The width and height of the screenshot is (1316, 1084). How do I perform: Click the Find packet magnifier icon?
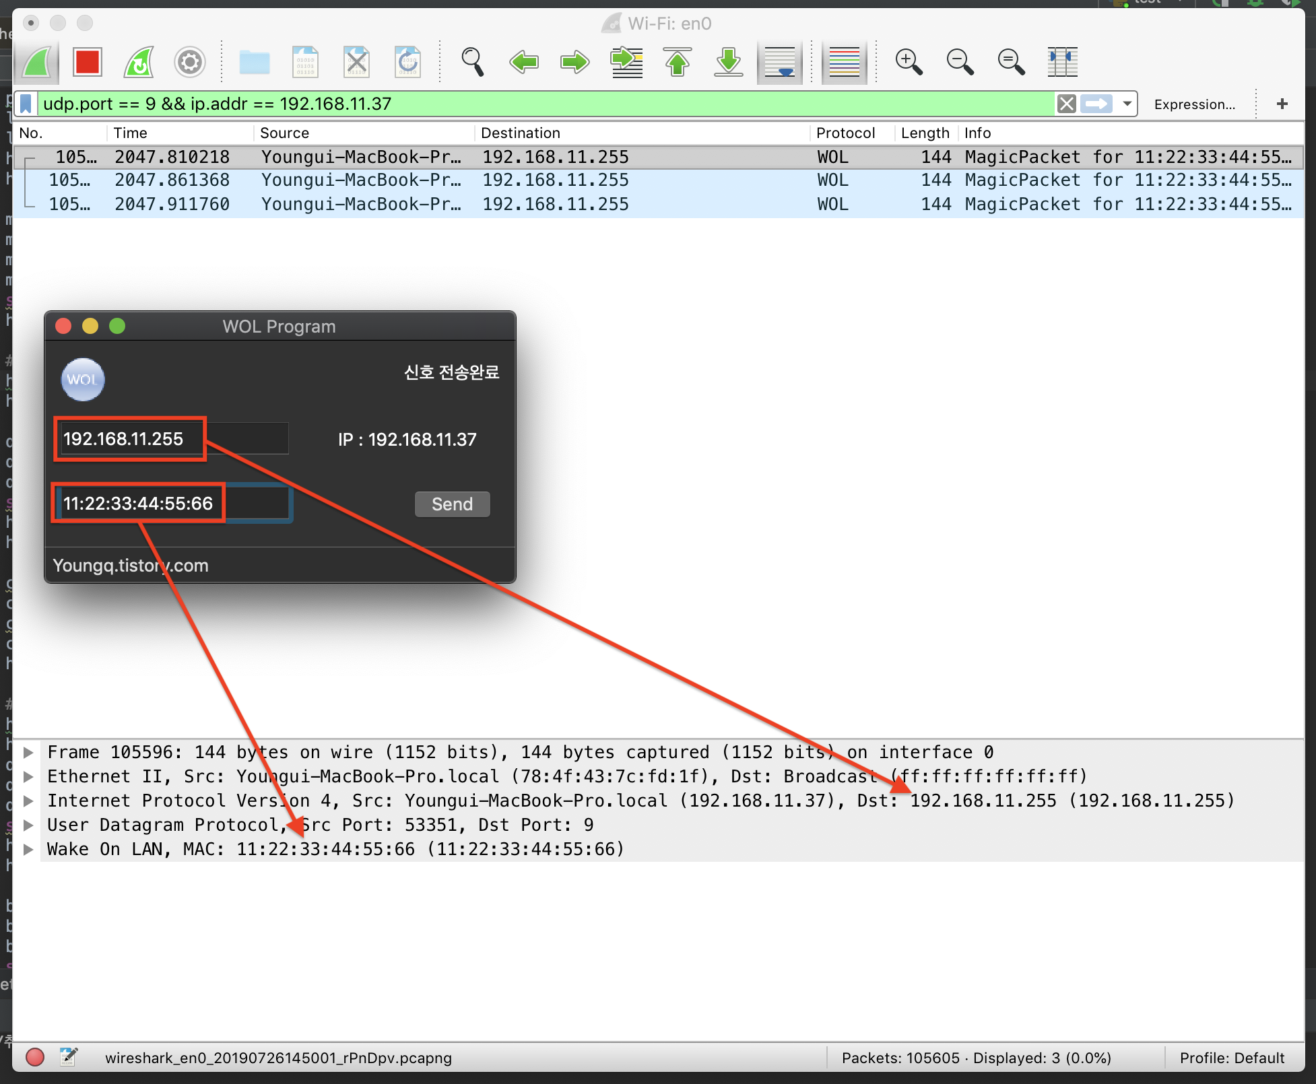pyautogui.click(x=472, y=62)
